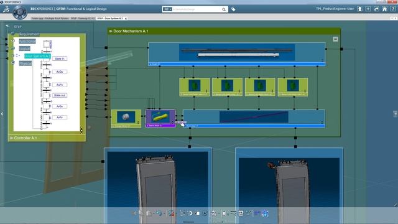The height and width of the screenshot is (224, 398).
Task: Open the help question mark icon
Action: click(x=393, y=9)
